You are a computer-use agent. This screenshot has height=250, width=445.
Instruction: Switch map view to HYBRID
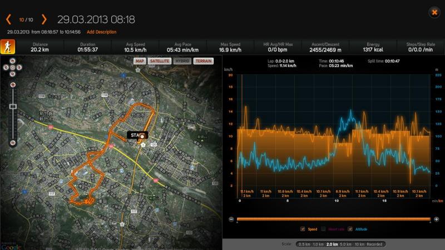coord(182,61)
